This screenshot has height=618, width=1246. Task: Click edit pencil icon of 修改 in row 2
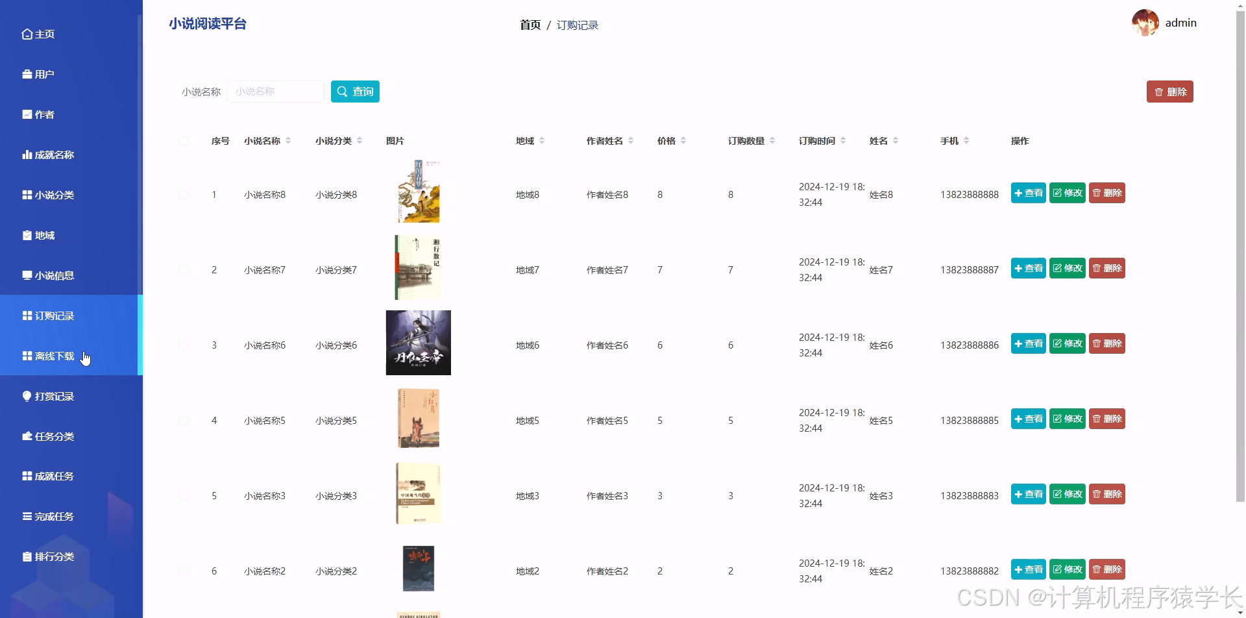(1057, 268)
